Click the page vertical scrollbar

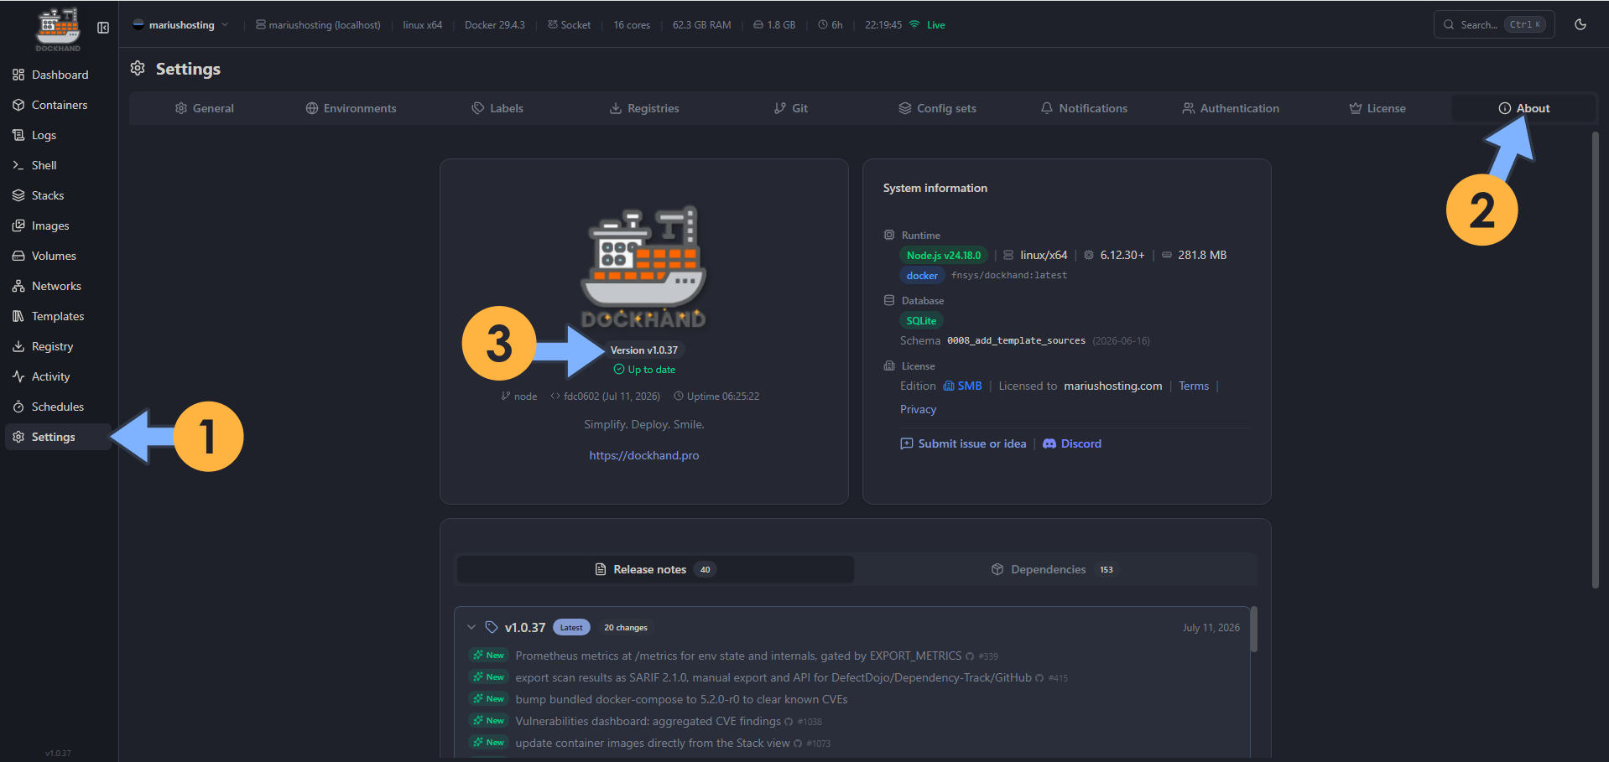coord(1596,360)
